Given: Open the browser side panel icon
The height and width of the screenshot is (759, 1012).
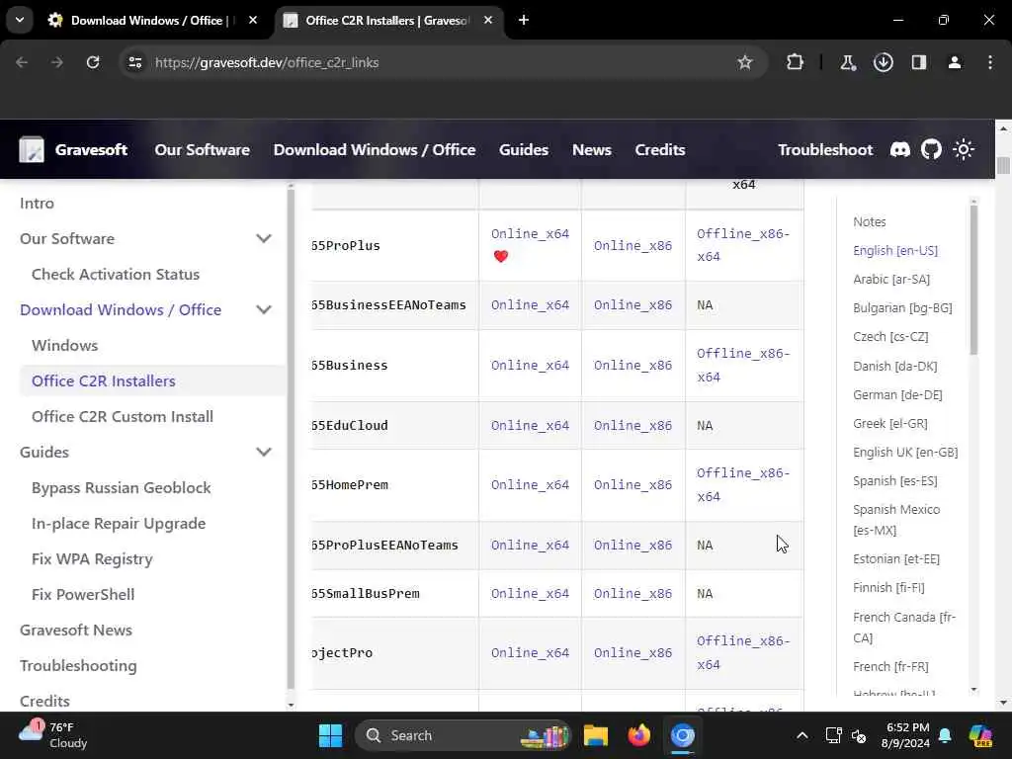Looking at the screenshot, I should [x=919, y=62].
